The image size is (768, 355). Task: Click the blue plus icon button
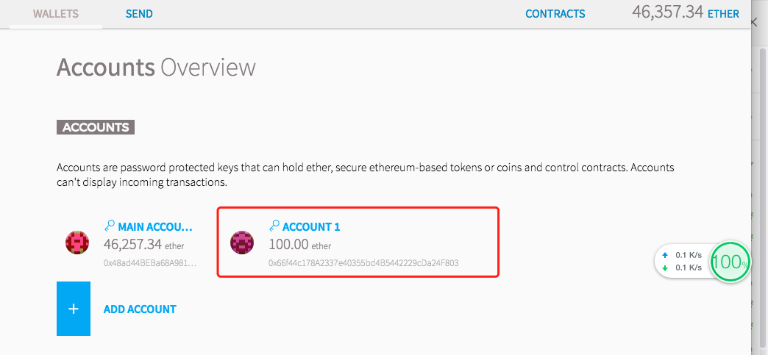pos(74,309)
